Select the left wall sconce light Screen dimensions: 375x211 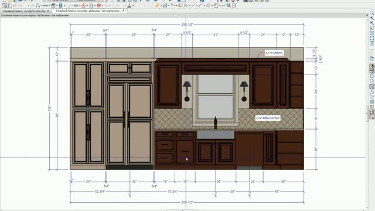(x=187, y=91)
